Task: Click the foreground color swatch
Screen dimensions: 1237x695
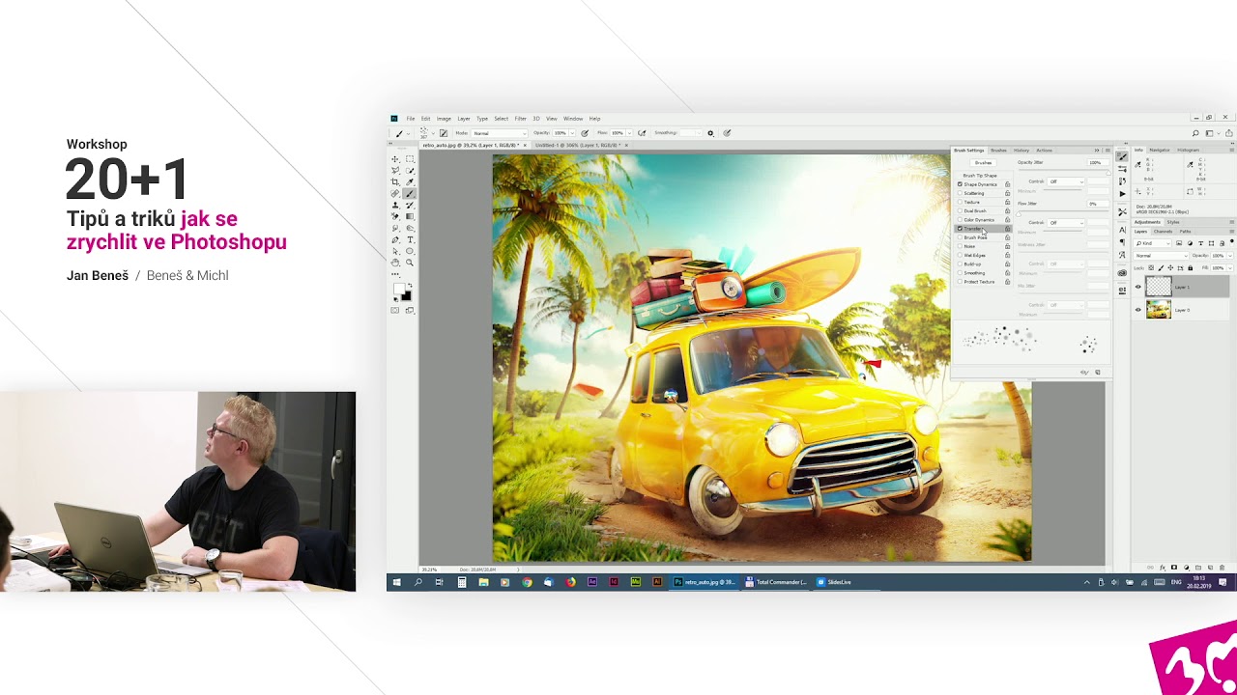Action: point(398,291)
